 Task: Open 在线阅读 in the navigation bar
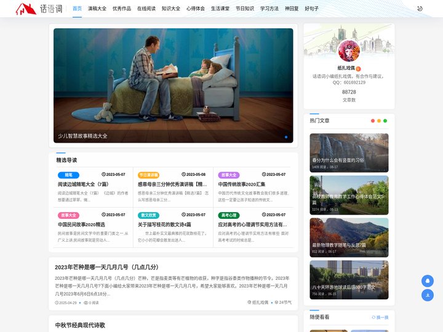pyautogui.click(x=146, y=9)
